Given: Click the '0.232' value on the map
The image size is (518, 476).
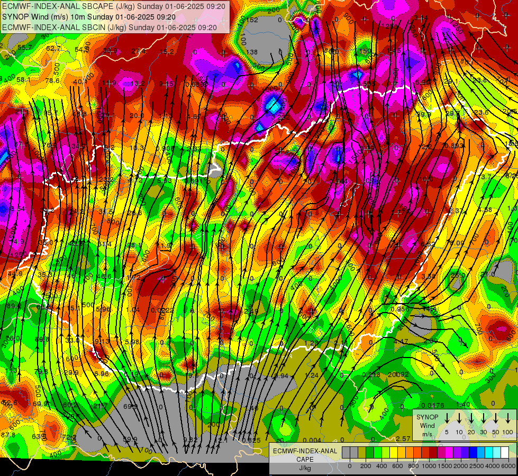Looking at the screenshot, I should [x=280, y=117].
